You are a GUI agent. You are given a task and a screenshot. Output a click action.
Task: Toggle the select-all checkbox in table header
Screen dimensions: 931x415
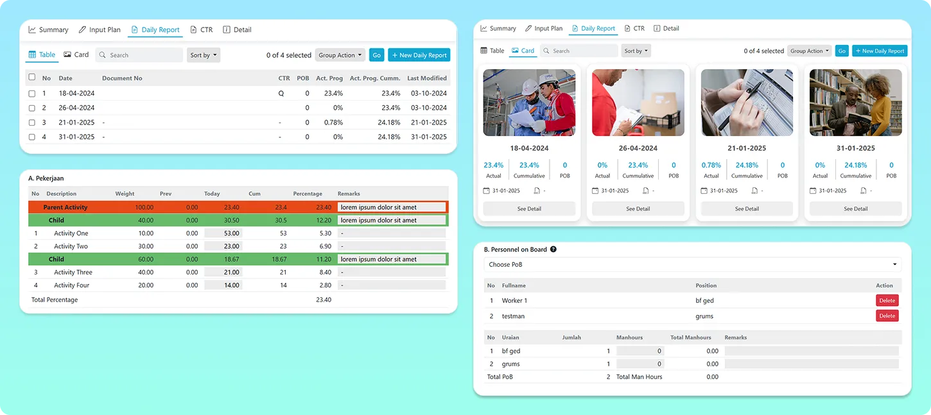(32, 78)
